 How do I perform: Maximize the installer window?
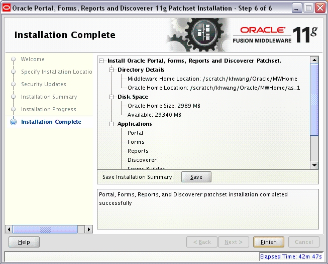click(308, 9)
